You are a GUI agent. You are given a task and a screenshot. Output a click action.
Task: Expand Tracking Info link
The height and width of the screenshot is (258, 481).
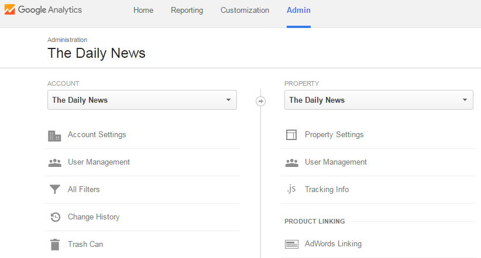click(x=327, y=189)
